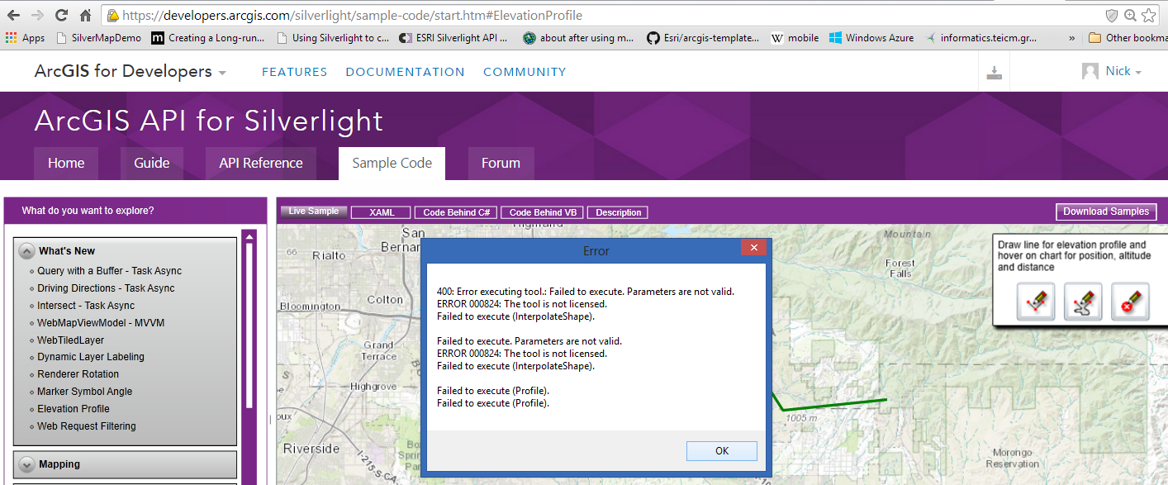This screenshot has height=485, width=1168.
Task: Select the freehand line drawing tool
Action: pyautogui.click(x=1083, y=301)
